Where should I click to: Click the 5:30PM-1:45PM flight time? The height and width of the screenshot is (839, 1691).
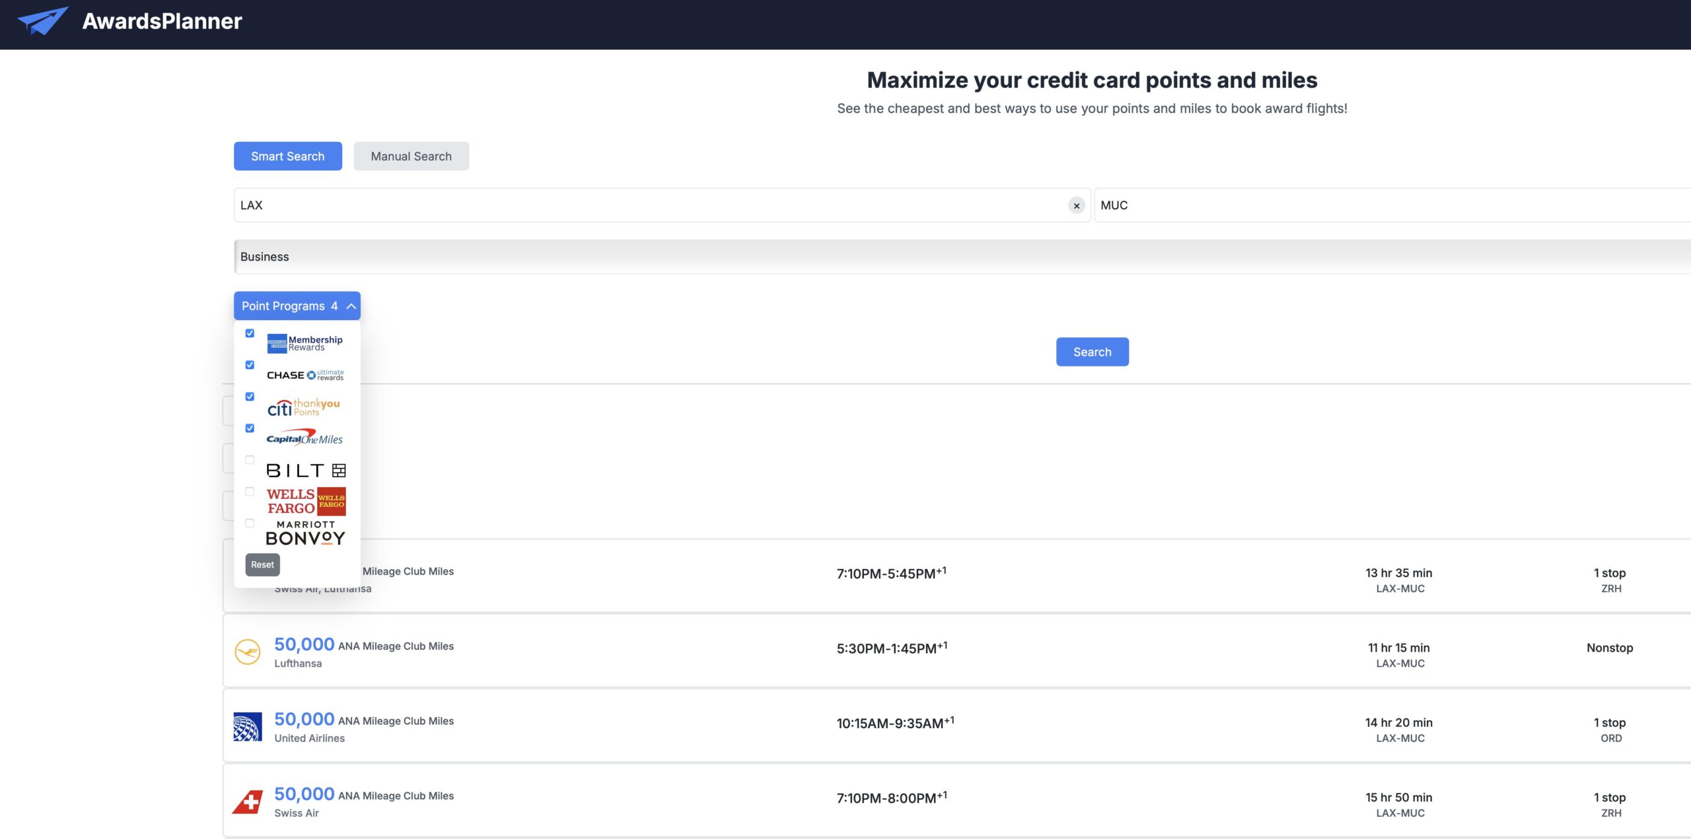(x=892, y=648)
